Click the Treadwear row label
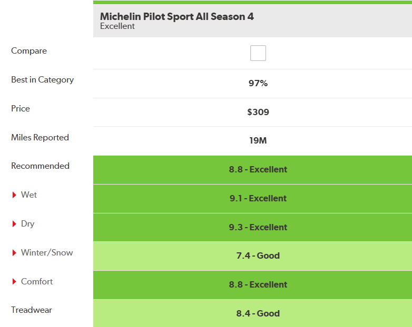The width and height of the screenshot is (412, 327). tap(32, 310)
